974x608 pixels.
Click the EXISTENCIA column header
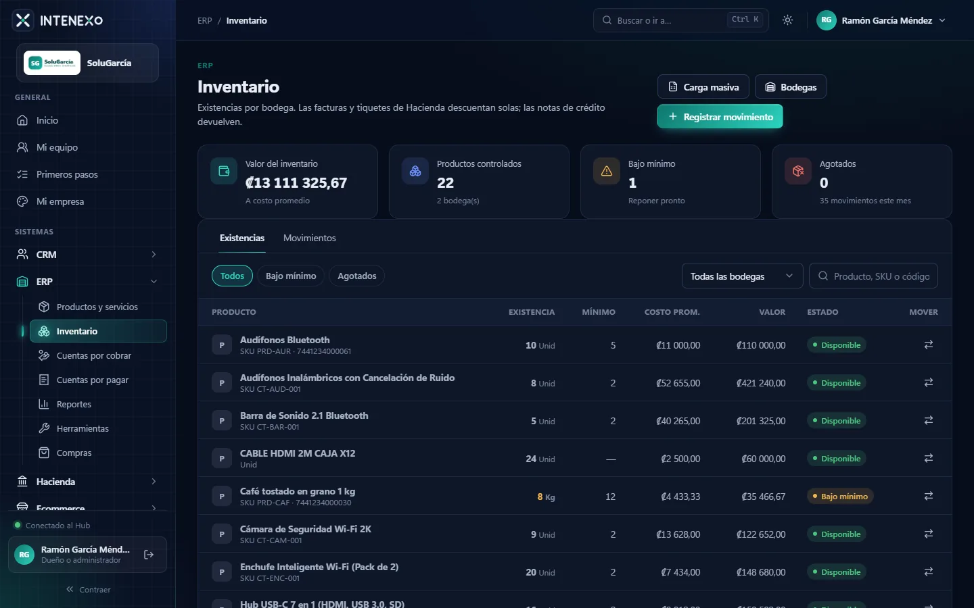click(532, 312)
